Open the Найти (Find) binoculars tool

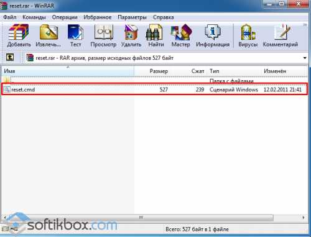156,35
